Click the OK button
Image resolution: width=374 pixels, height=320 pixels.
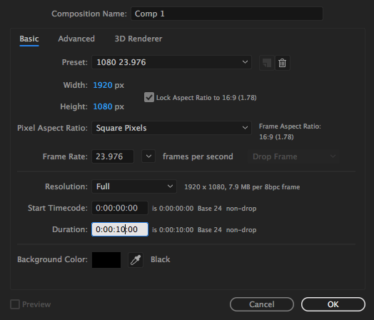(333, 304)
